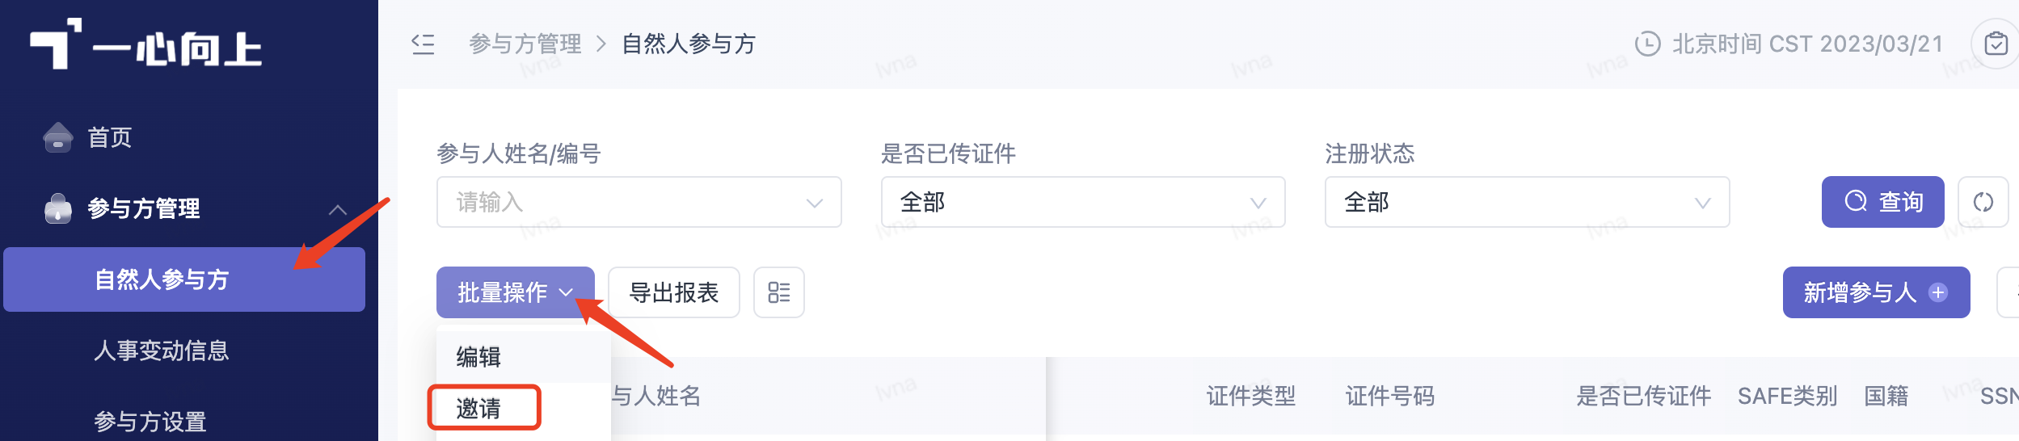Screen dimensions: 2019x441
Task: Click the 参与人姓名/编号 input field
Action: [639, 202]
